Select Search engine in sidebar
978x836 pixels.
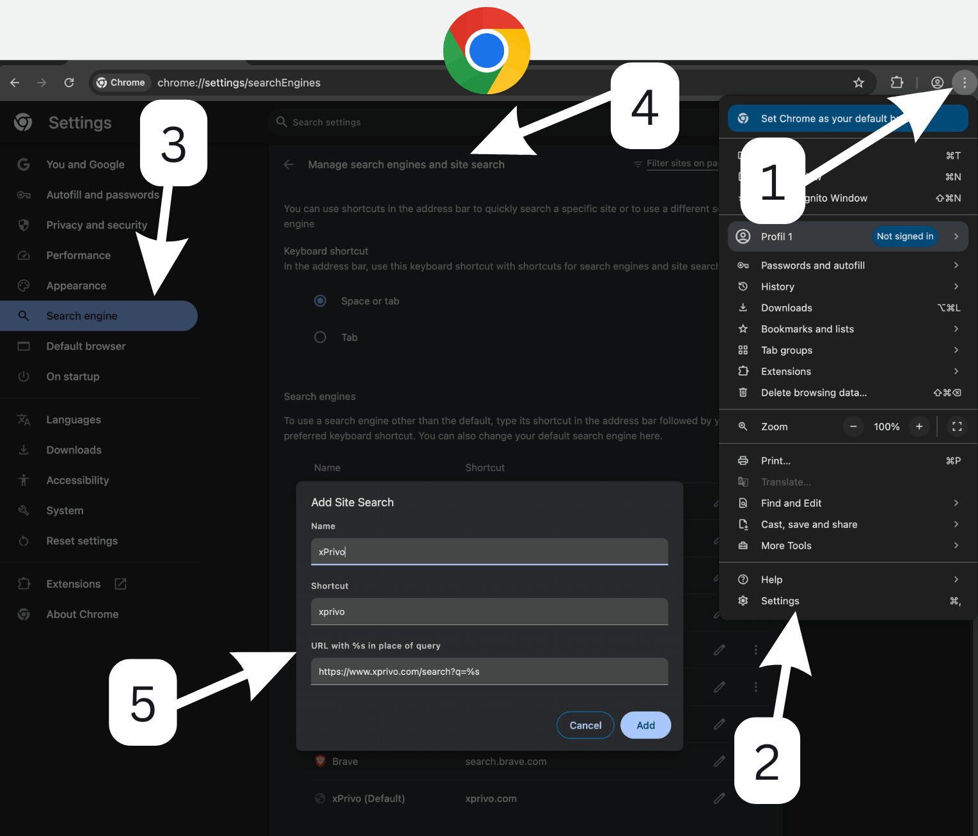(x=99, y=316)
